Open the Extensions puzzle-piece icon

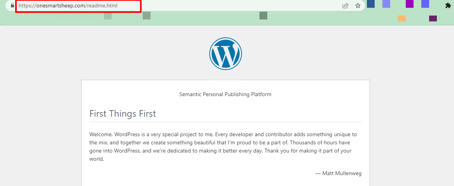click(448, 5)
